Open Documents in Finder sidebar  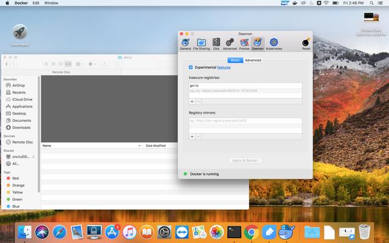click(x=22, y=120)
